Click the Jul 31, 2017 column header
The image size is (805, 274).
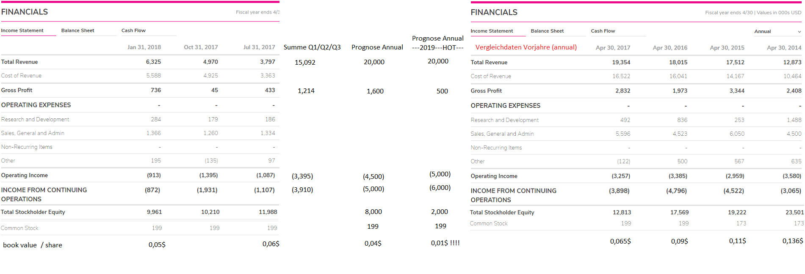tap(259, 47)
